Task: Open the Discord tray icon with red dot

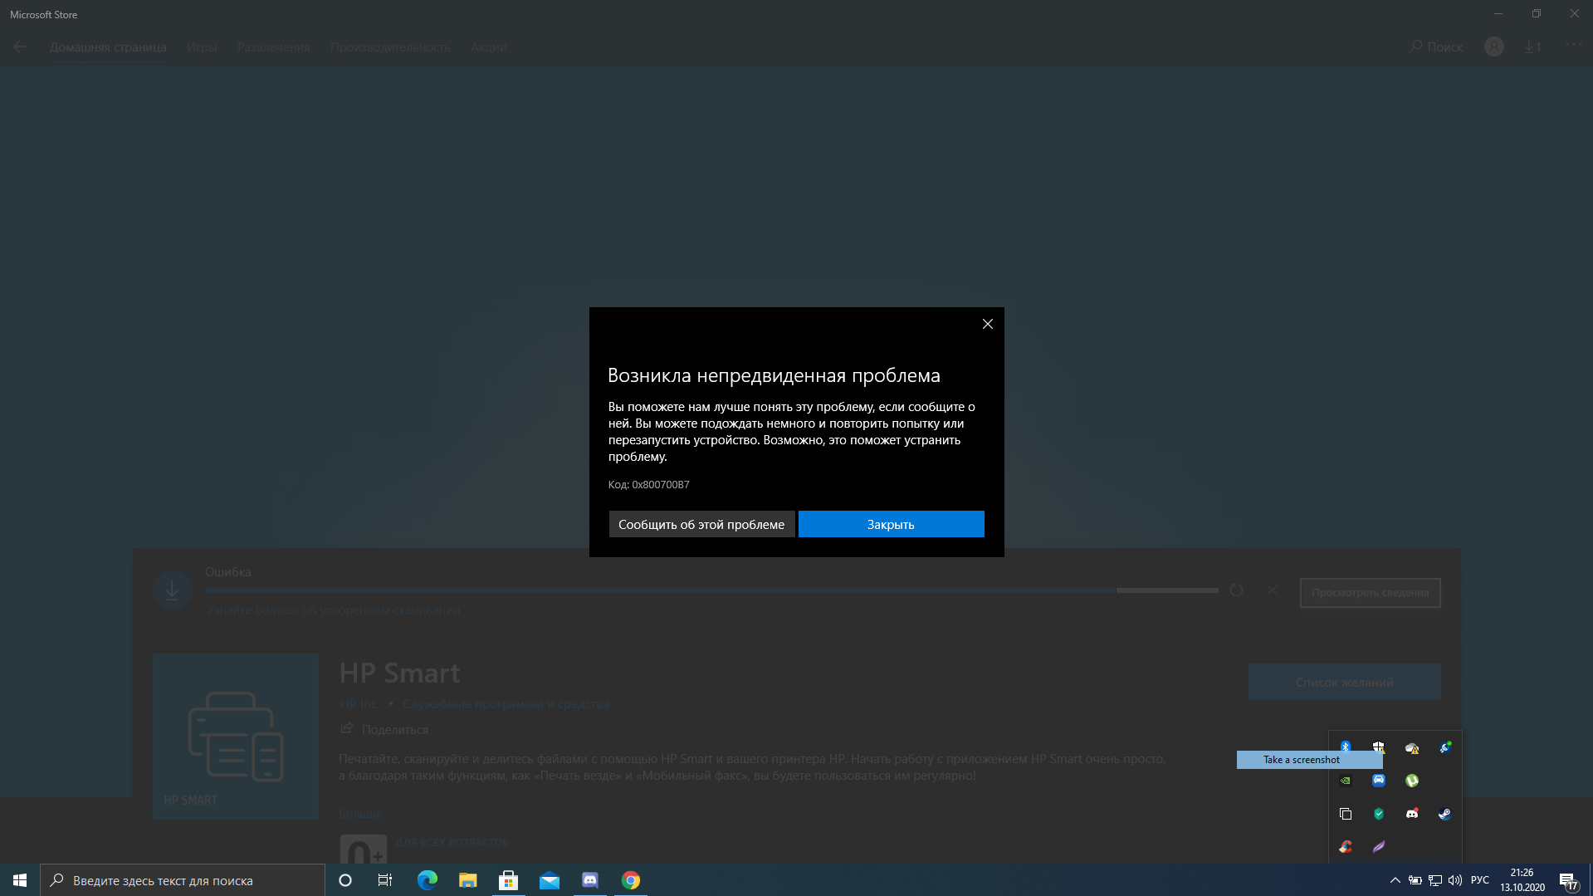Action: [1412, 814]
